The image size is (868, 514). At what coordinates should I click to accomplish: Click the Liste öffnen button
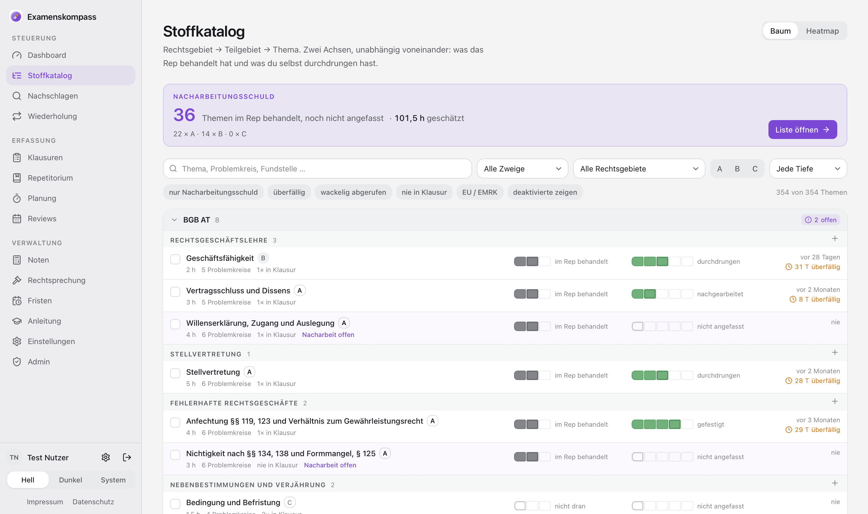[x=802, y=130]
